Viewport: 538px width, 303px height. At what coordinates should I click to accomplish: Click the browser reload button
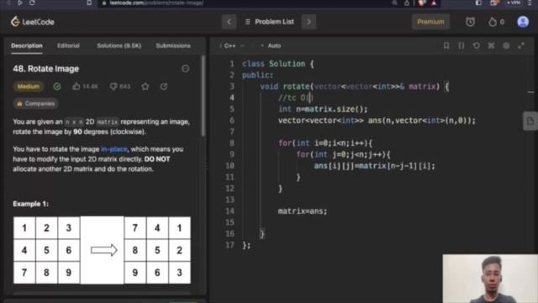32,3
